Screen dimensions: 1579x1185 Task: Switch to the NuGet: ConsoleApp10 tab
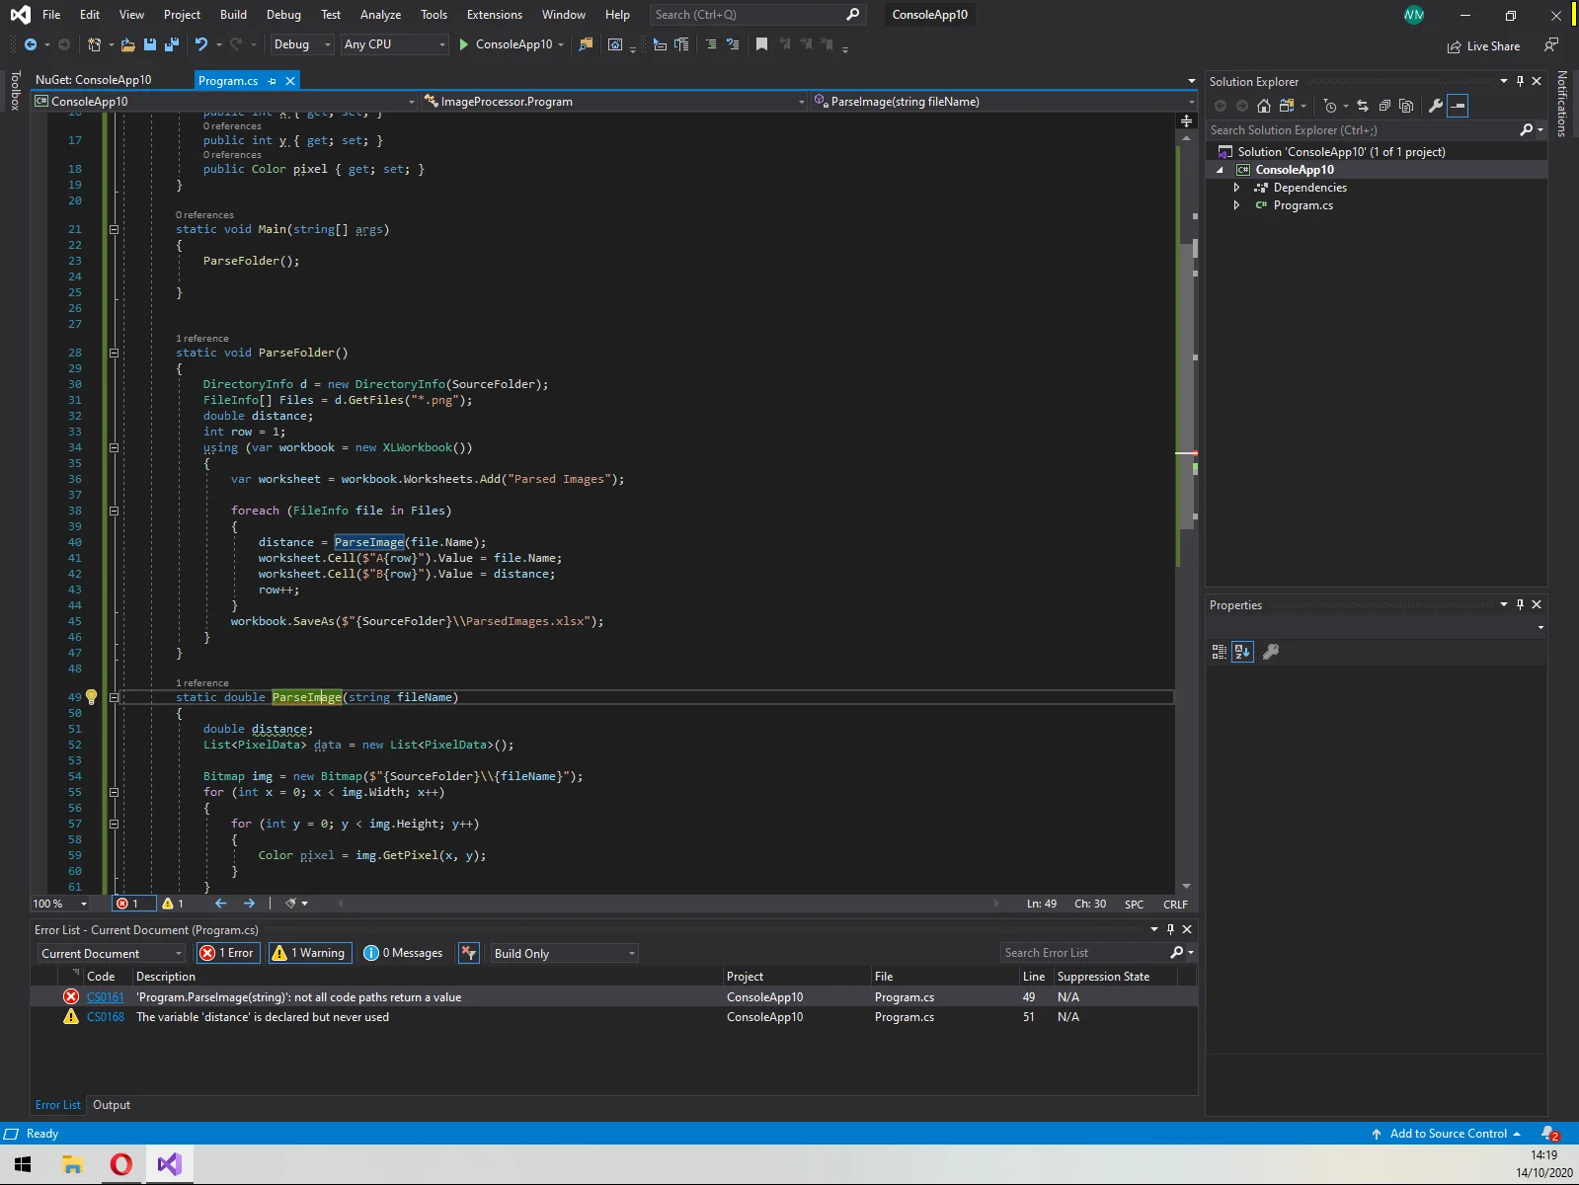94,80
